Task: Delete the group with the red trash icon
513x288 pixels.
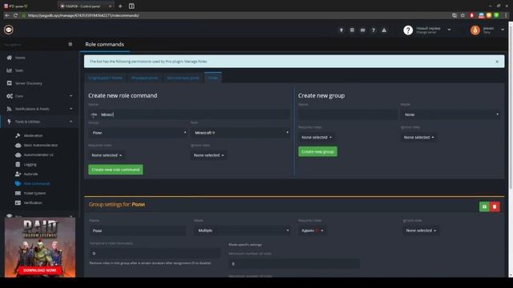Action: 495,206
